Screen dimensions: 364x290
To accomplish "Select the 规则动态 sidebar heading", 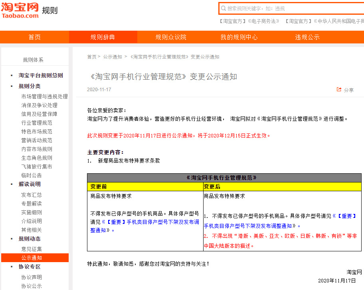I will tap(30, 239).
